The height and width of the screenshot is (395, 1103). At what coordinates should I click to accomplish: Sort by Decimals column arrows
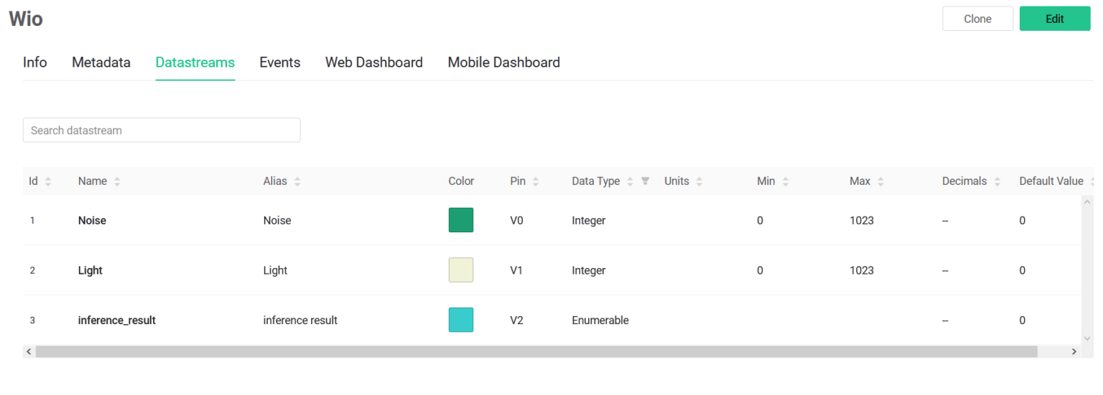point(997,181)
